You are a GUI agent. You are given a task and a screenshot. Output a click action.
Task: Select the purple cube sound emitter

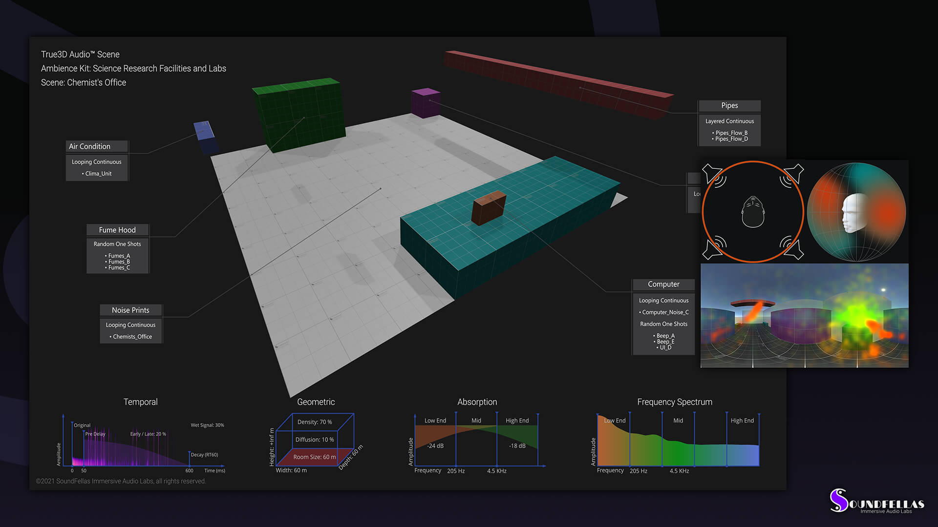coord(426,103)
